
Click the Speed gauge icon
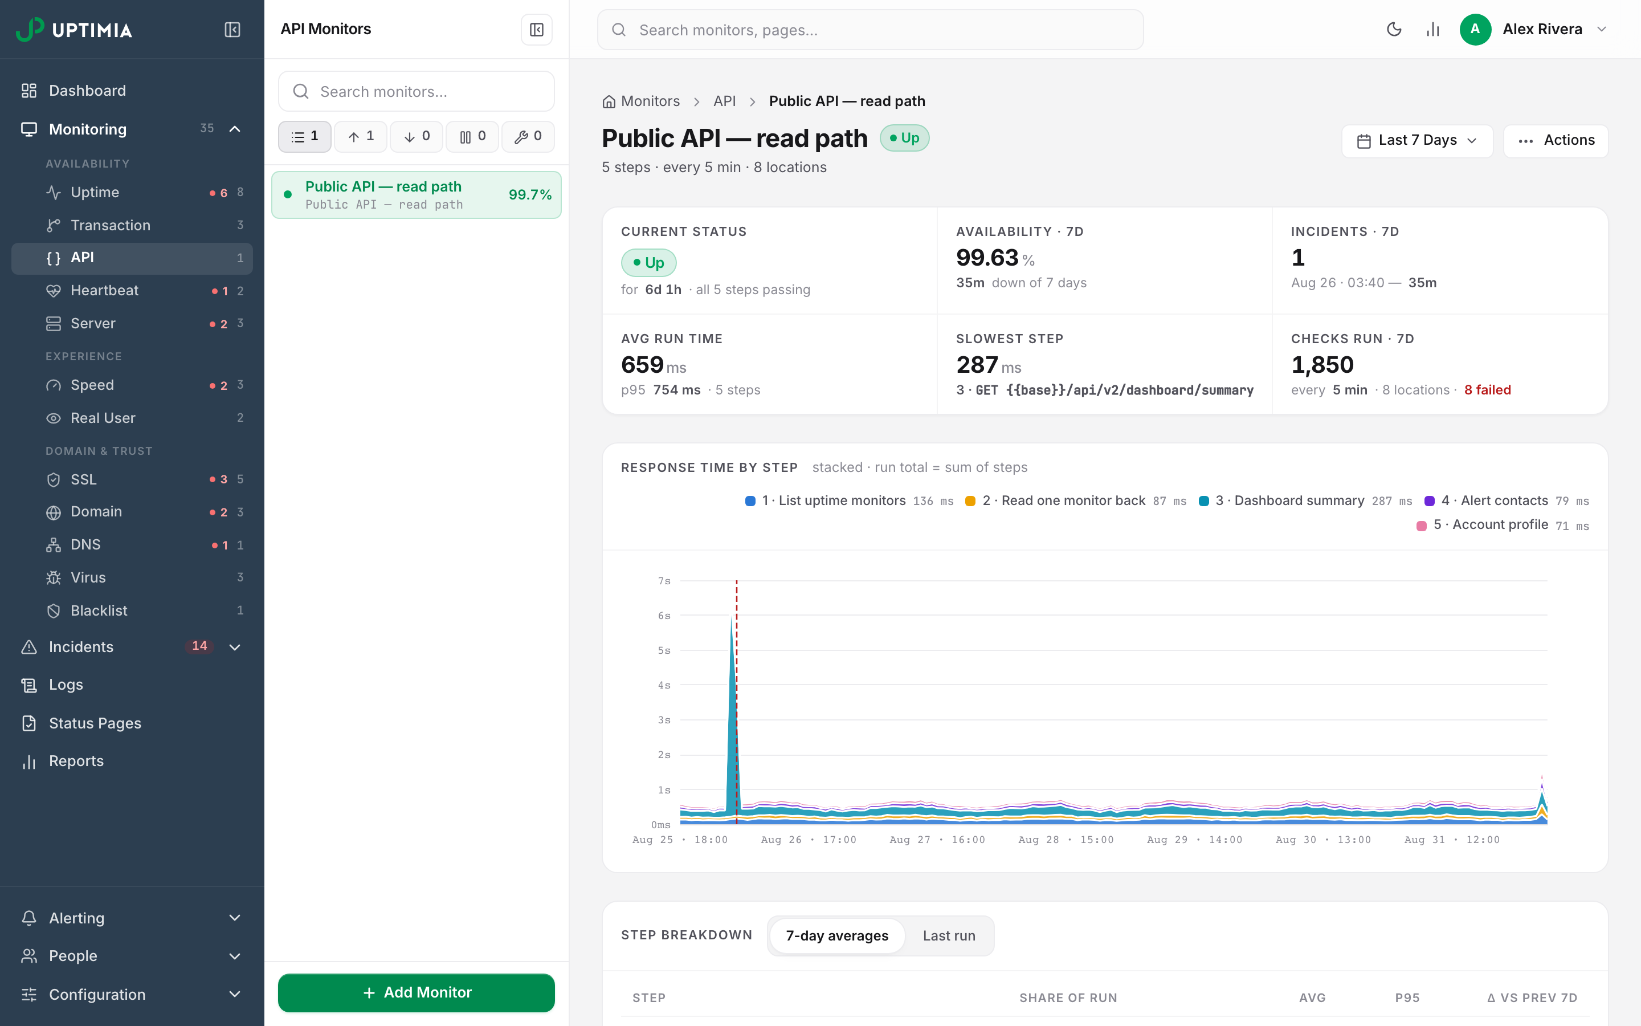tap(54, 385)
